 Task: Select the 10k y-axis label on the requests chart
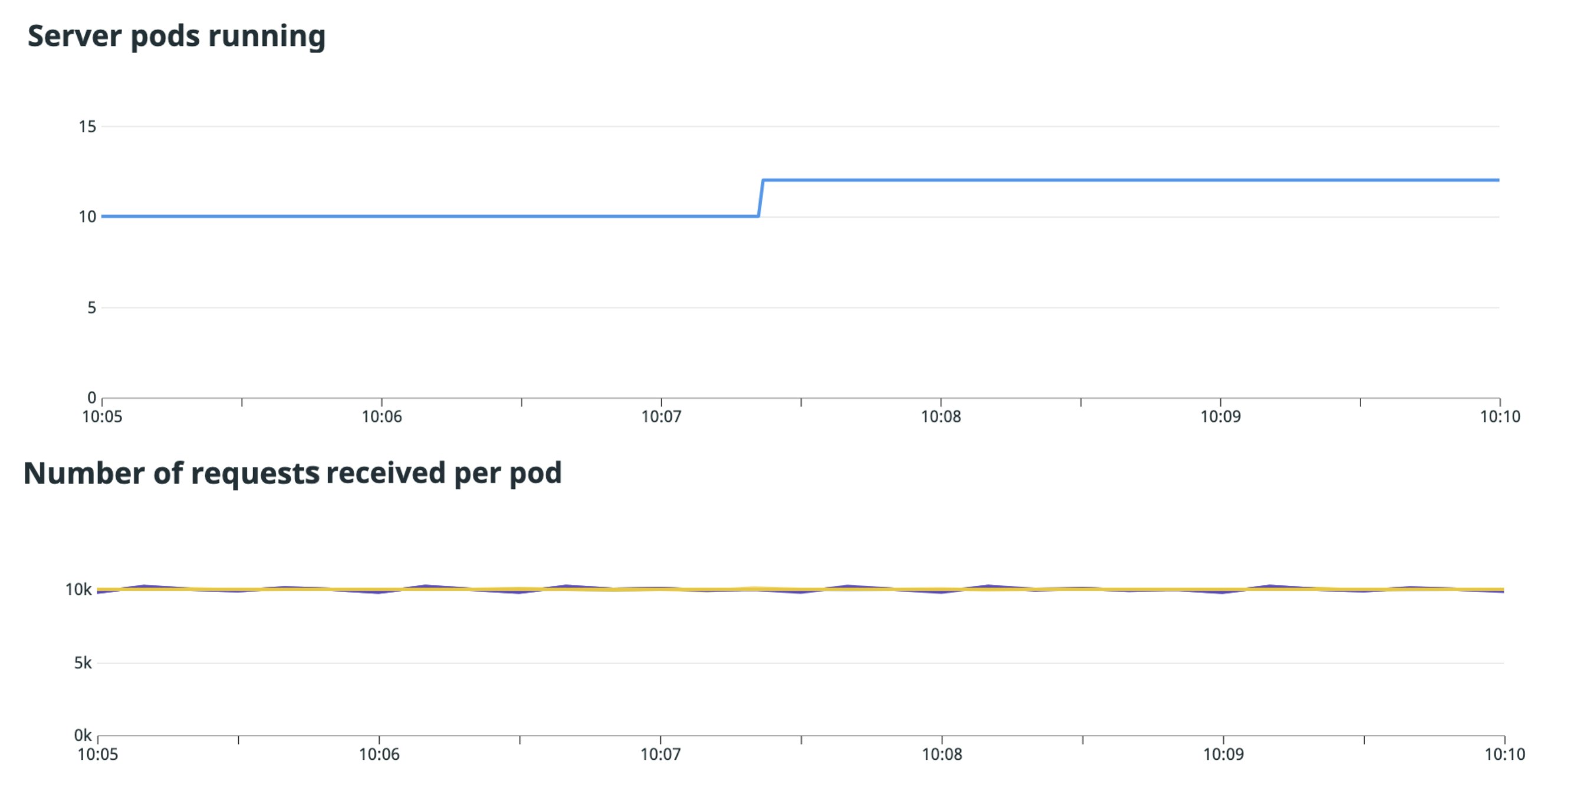tap(78, 590)
